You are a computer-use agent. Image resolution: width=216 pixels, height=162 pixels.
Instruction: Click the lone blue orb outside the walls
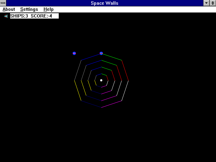tap(74, 53)
